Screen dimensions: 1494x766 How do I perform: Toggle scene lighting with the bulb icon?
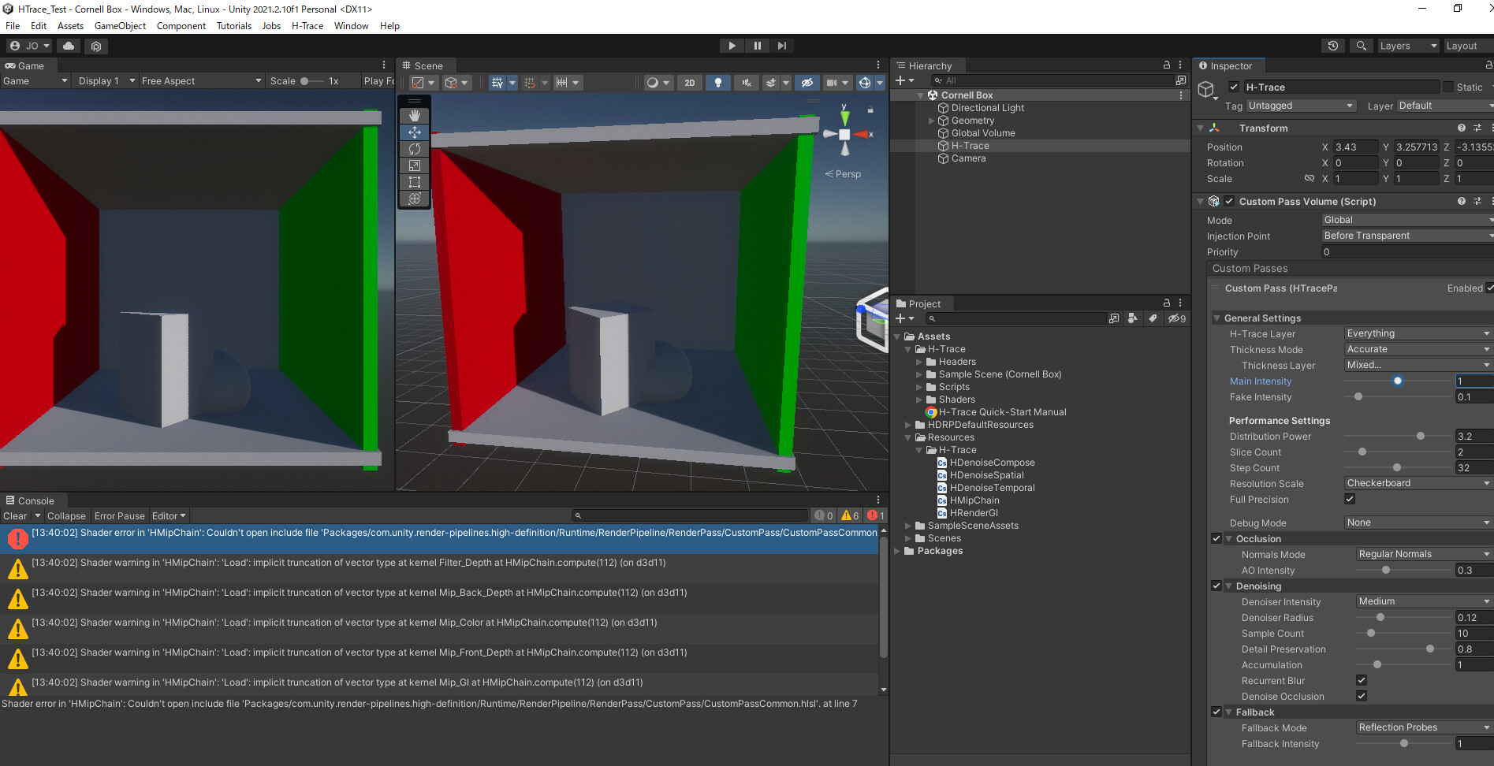(718, 82)
